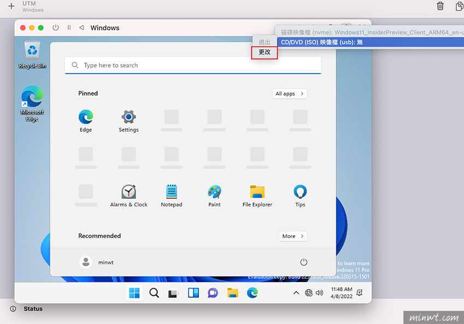Open Widgets from the taskbar
This screenshot has height=324, width=464.
pyautogui.click(x=193, y=293)
